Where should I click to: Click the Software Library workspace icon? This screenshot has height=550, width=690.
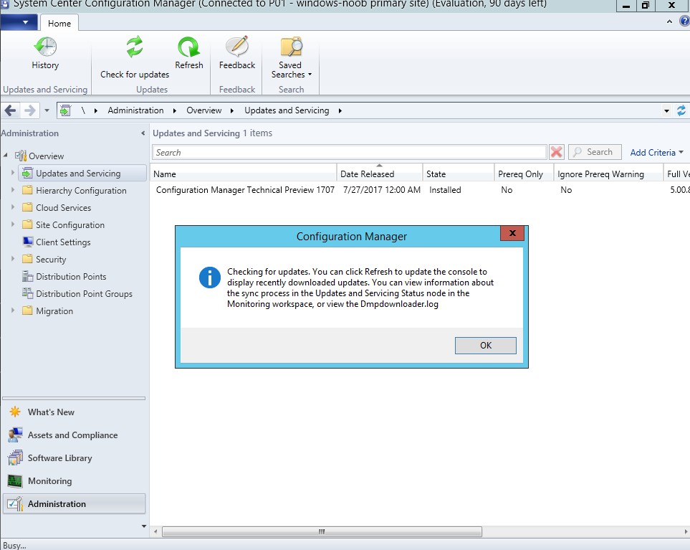[15, 458]
